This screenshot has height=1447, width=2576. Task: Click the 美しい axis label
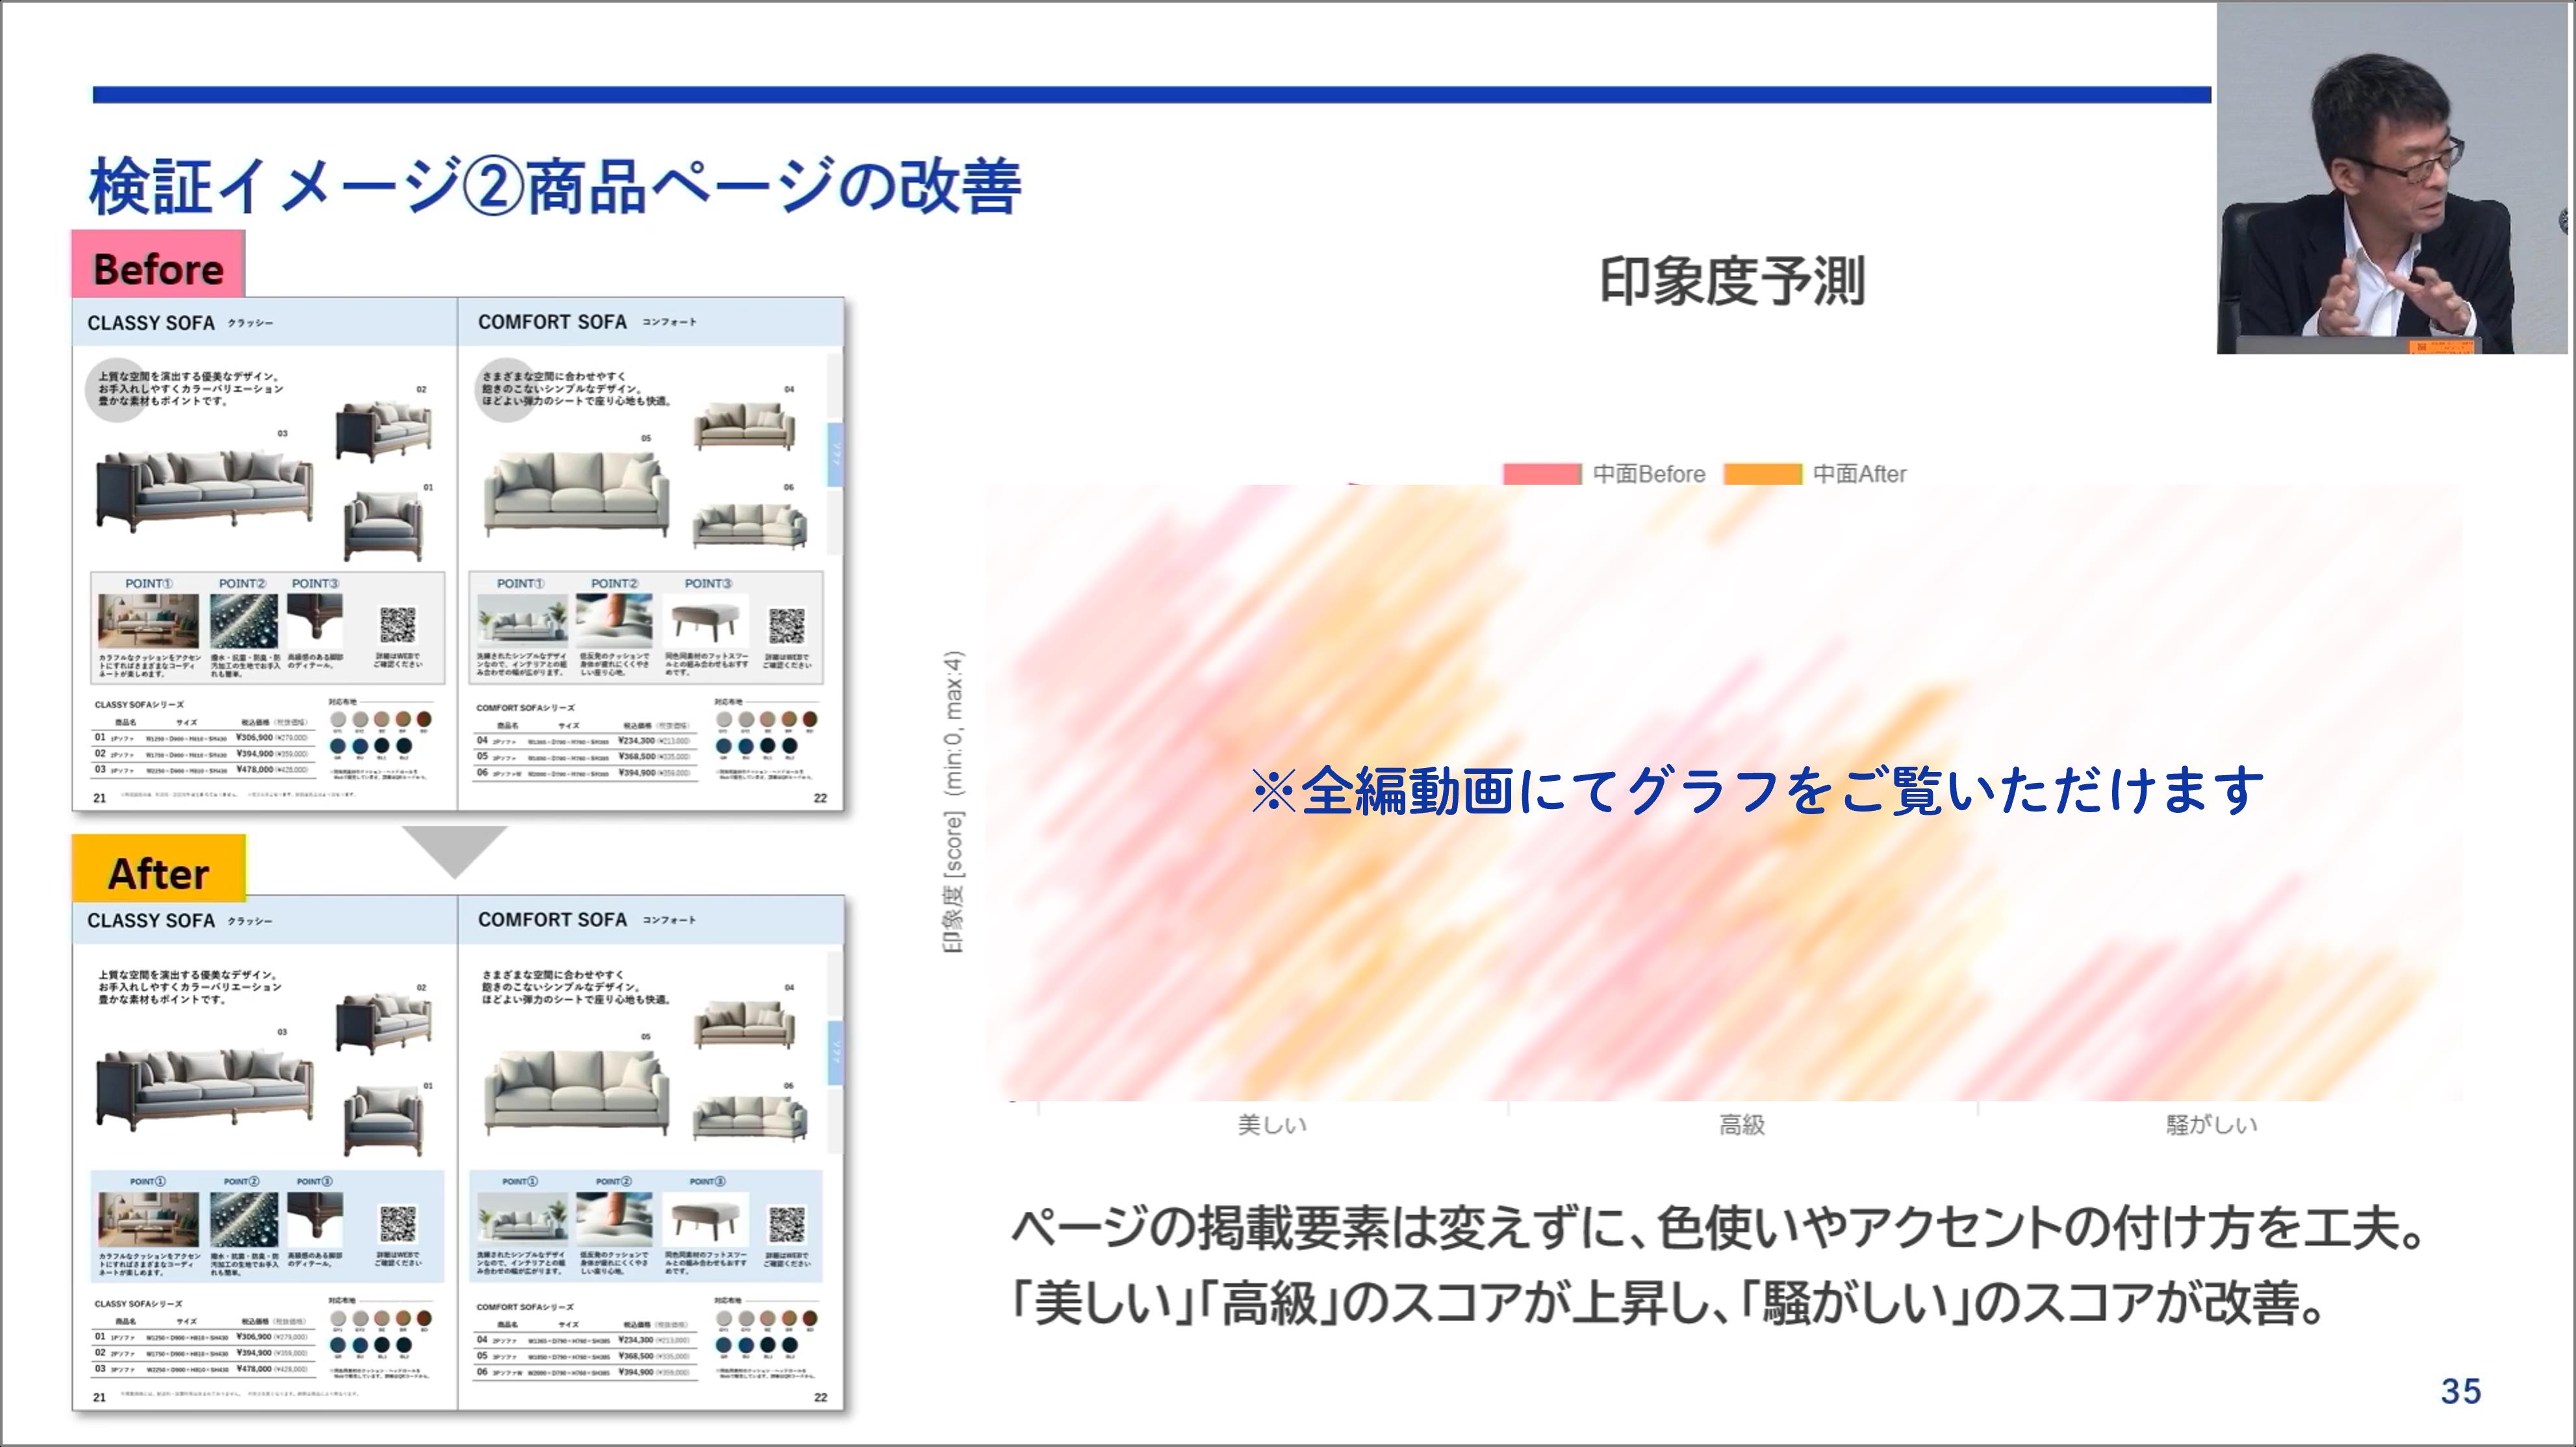point(1272,1125)
